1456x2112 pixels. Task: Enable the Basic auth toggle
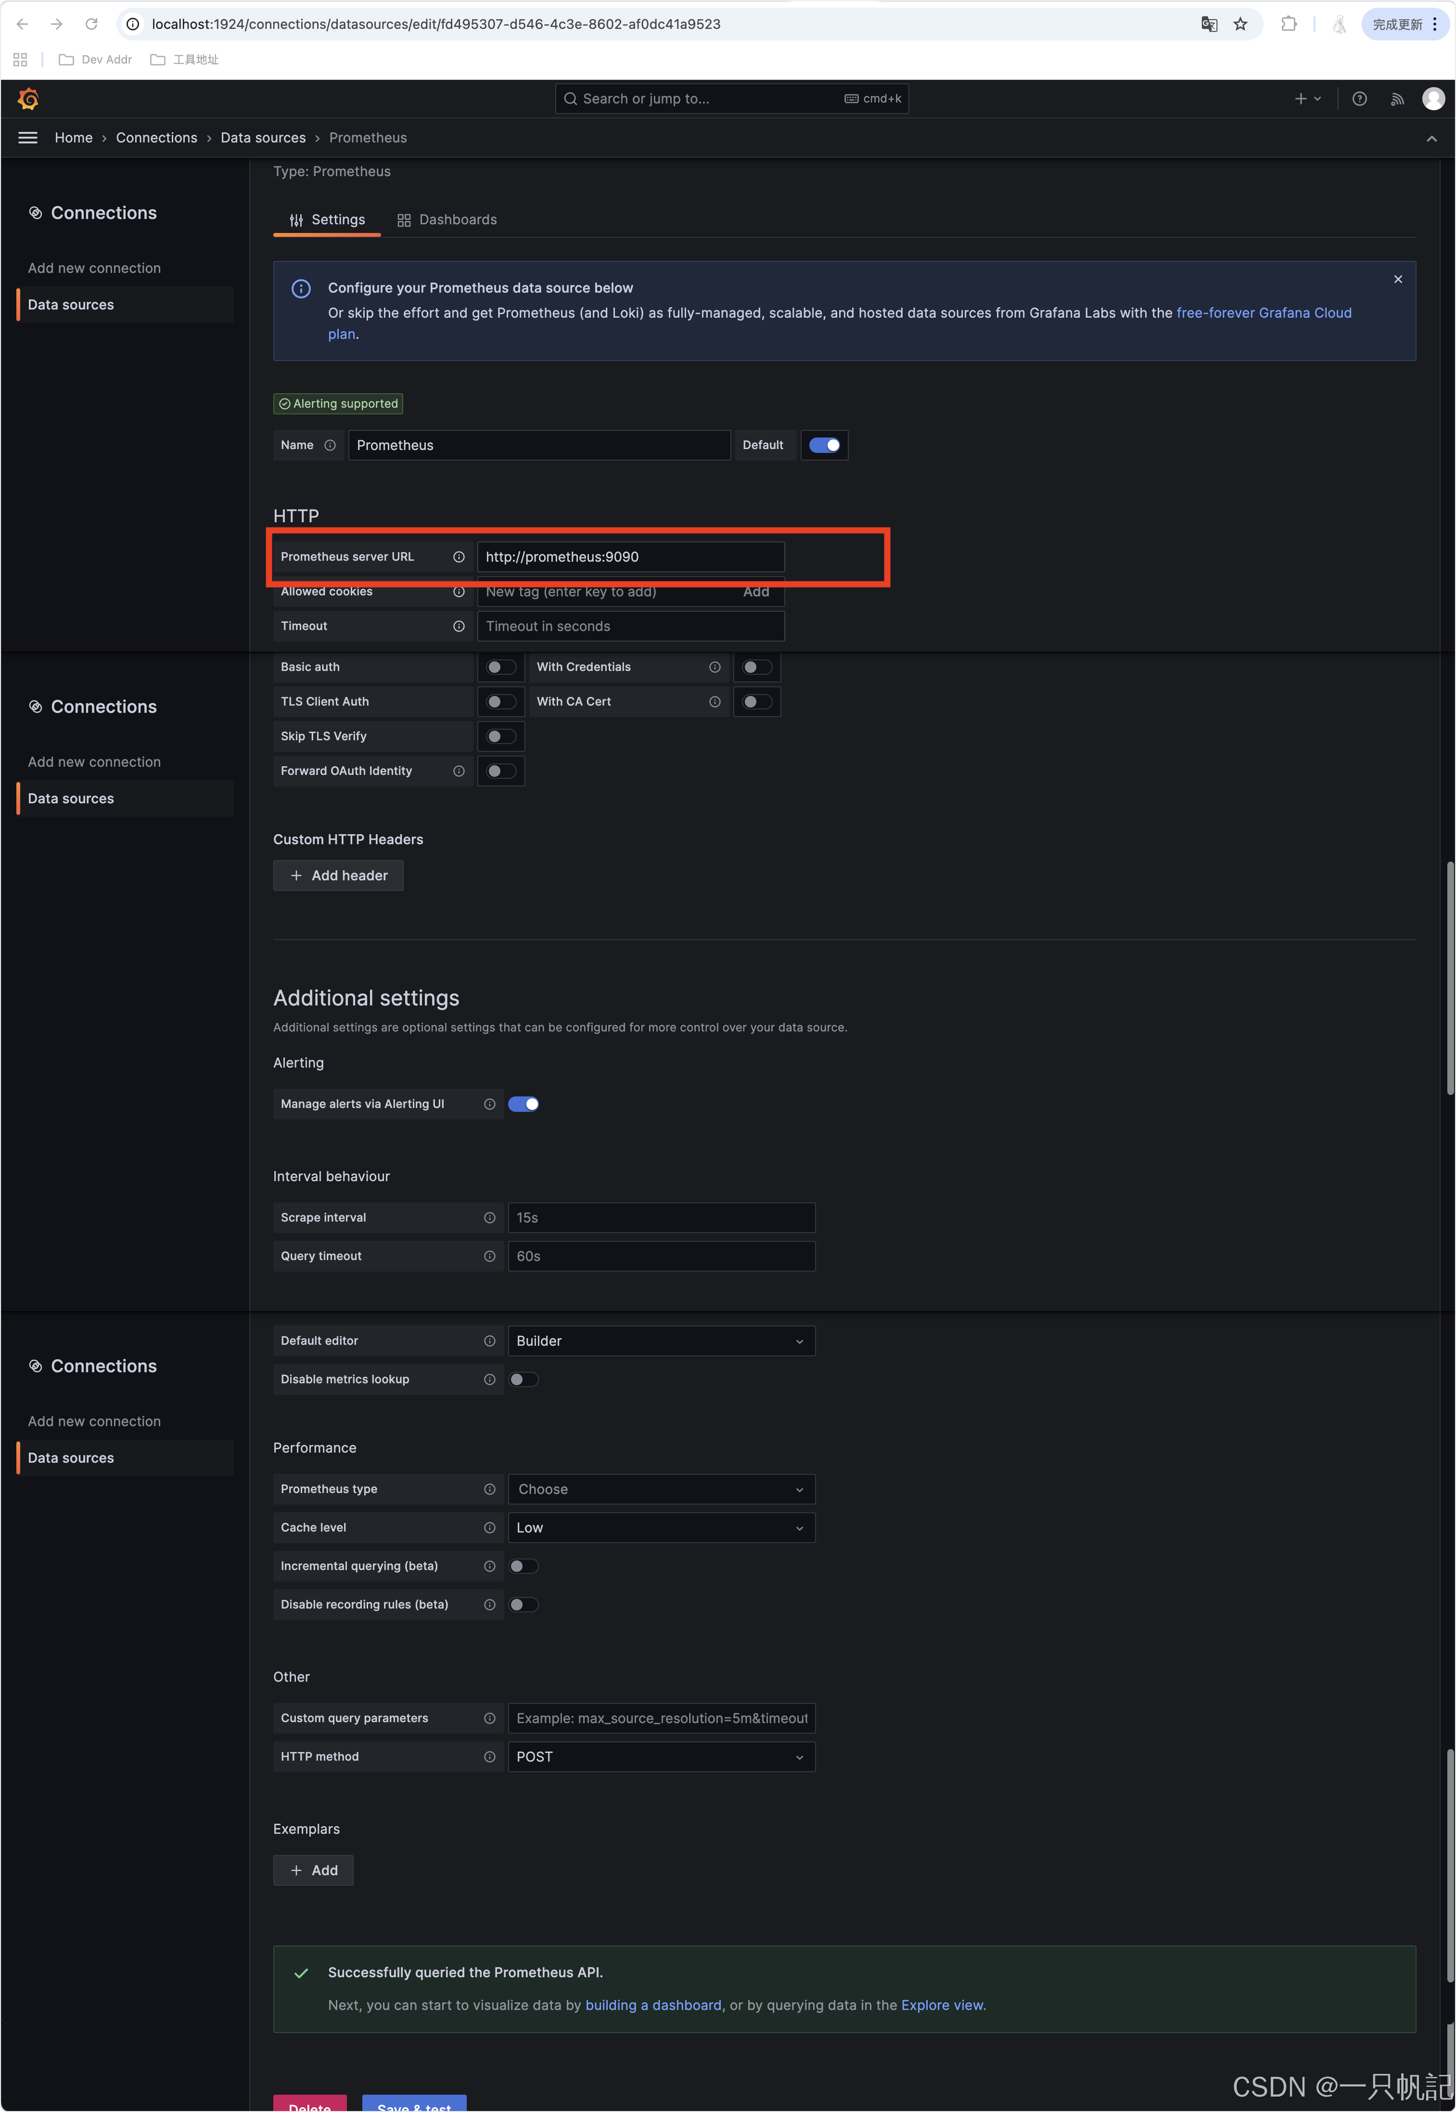click(x=500, y=667)
